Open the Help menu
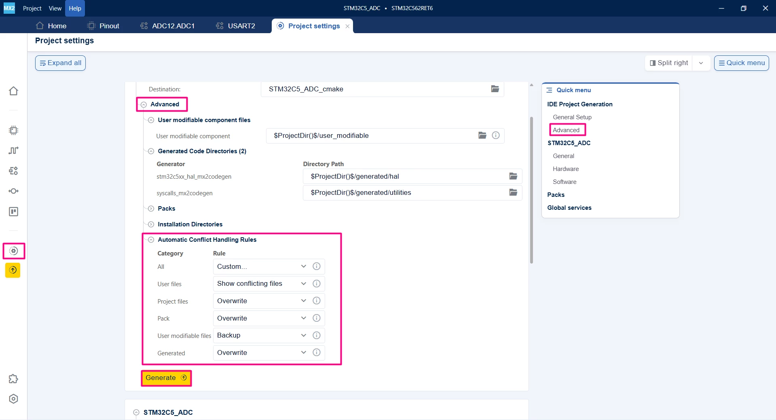Image resolution: width=776 pixels, height=420 pixels. click(75, 8)
